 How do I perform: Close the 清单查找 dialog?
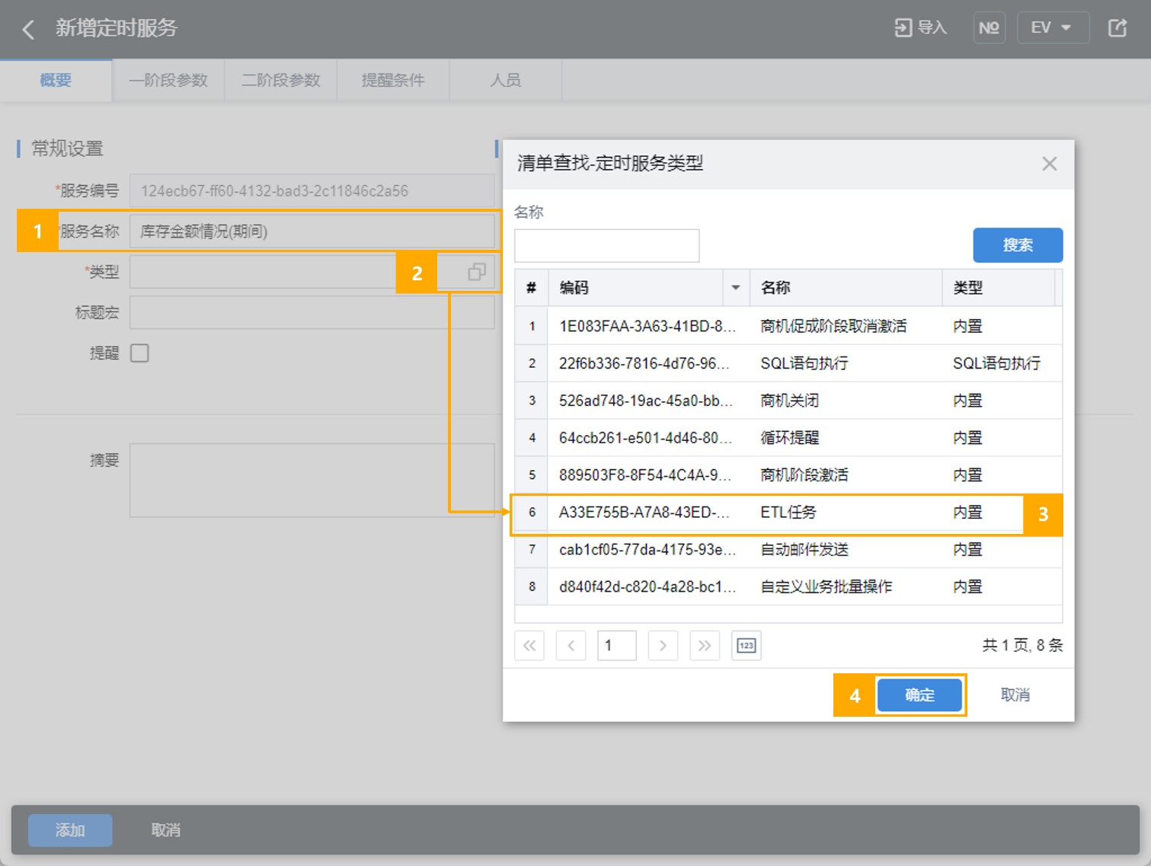coord(1050,164)
